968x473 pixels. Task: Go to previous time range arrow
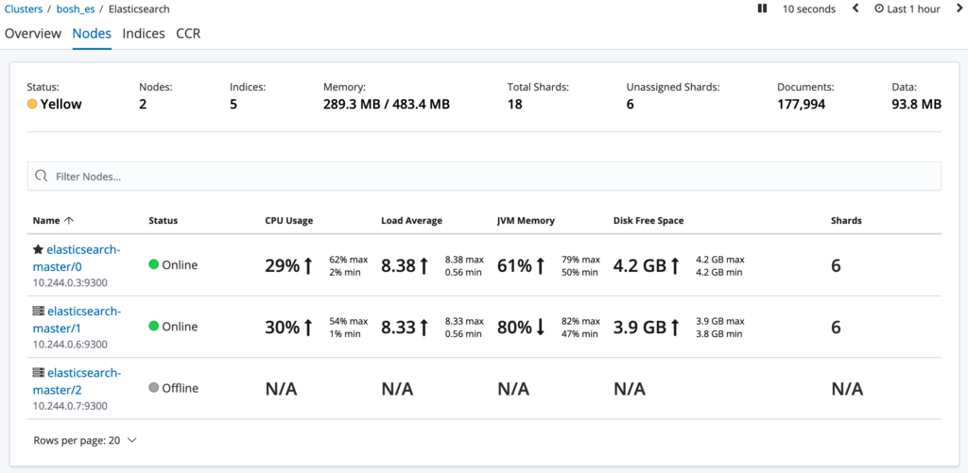coord(856,8)
